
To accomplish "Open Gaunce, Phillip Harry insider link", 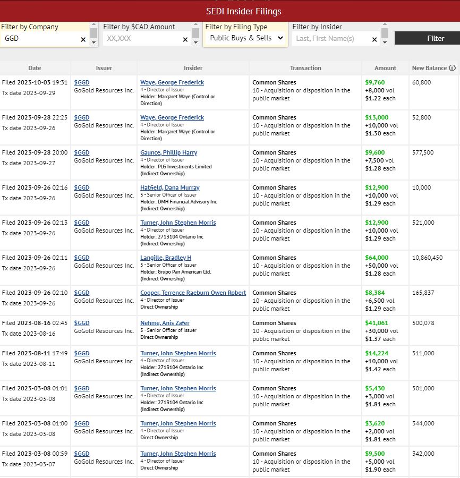I will pos(168,152).
